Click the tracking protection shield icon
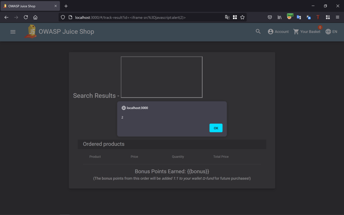The image size is (344, 215). (x=63, y=17)
